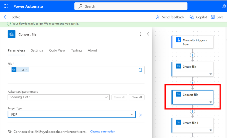227x138 pixels.
Task: Add a step after Convert file
Action: (192, 111)
